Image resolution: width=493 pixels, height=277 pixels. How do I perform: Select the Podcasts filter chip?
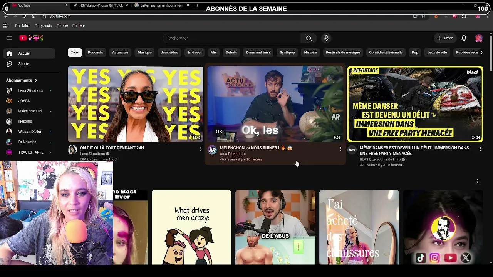pyautogui.click(x=96, y=52)
